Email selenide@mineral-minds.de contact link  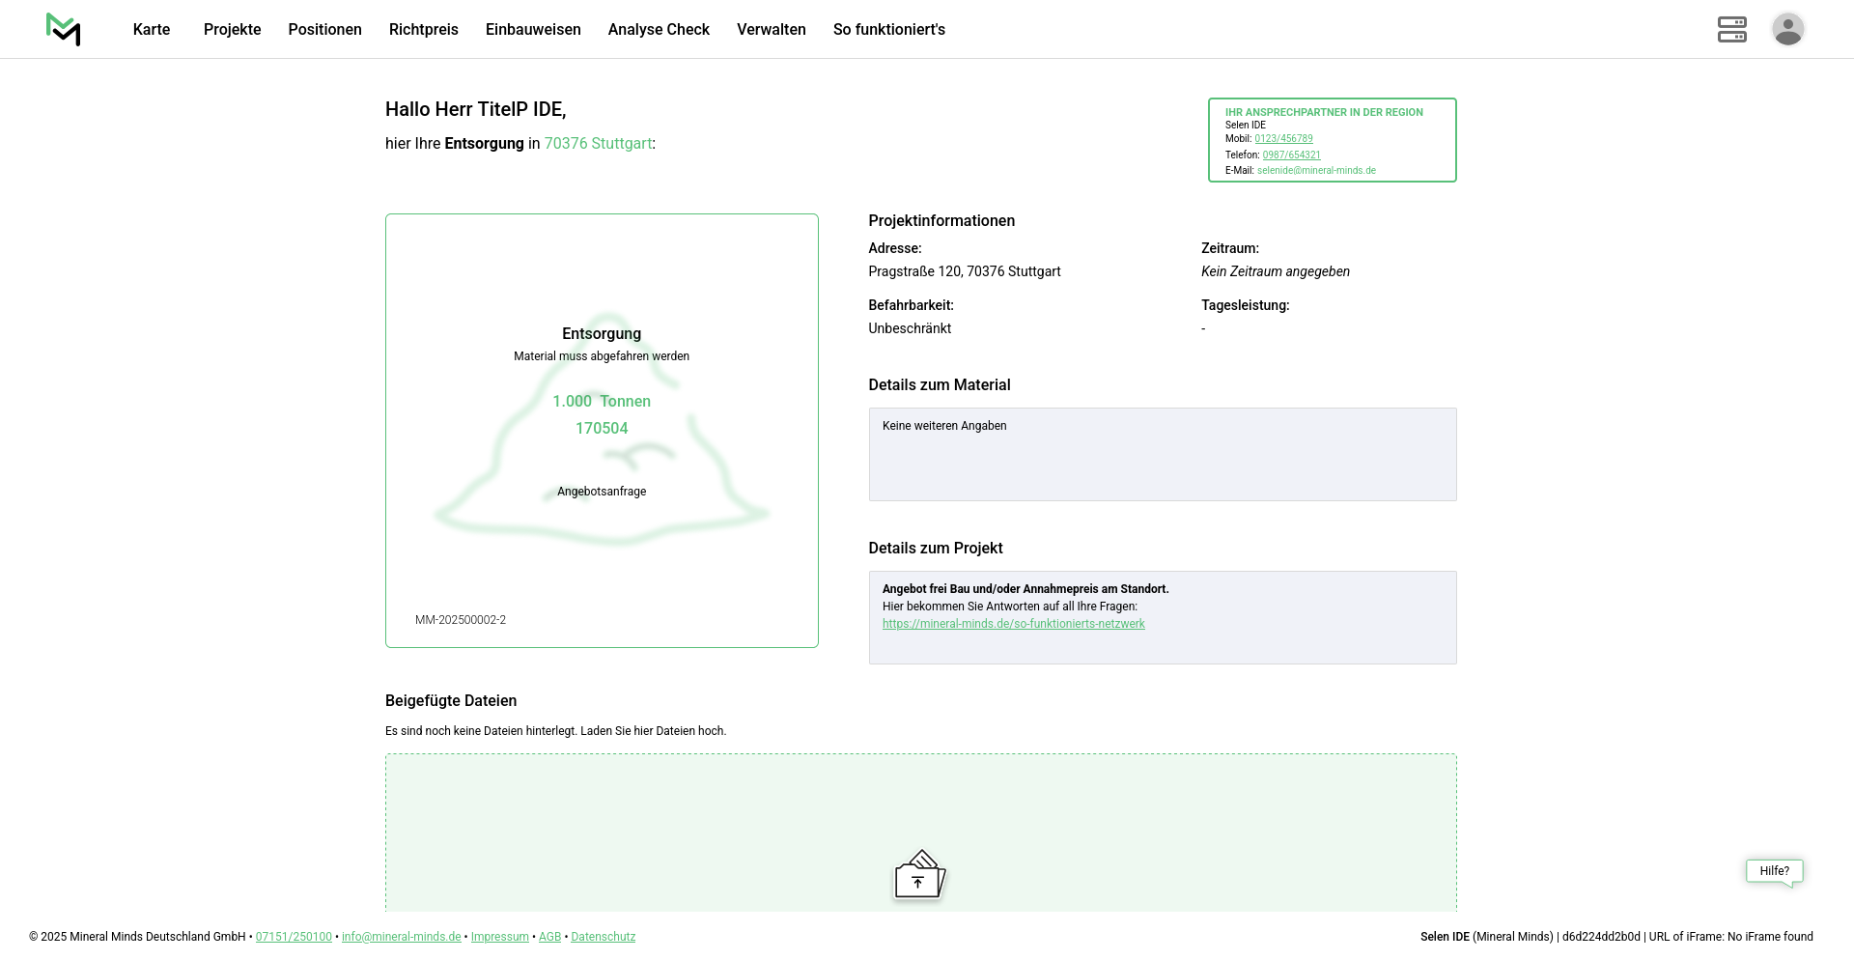1315,171
